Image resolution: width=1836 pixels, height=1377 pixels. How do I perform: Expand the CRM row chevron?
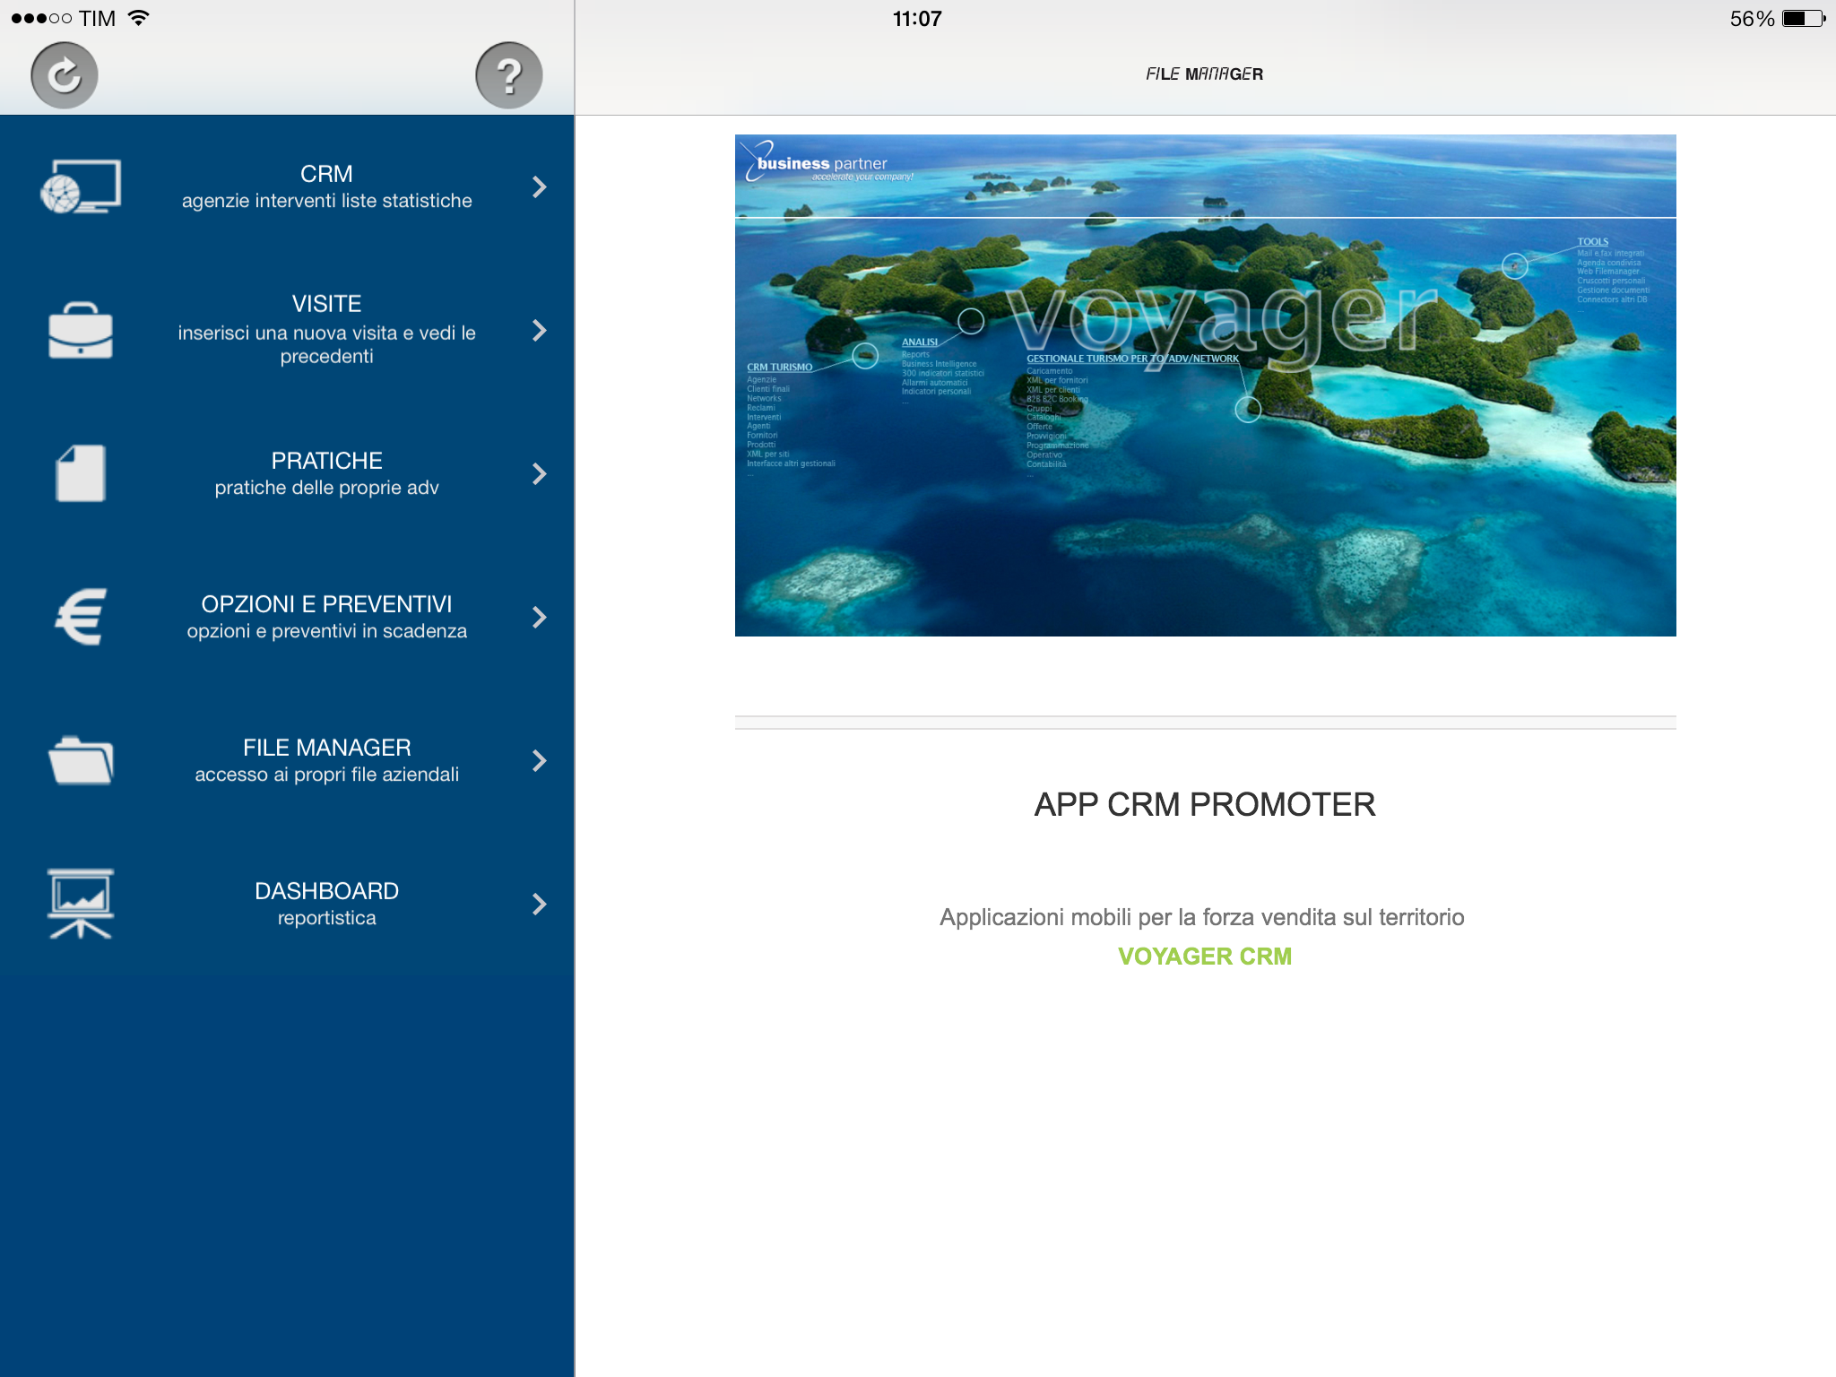539,186
